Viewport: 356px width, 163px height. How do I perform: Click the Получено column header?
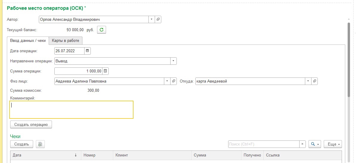coord(252,155)
